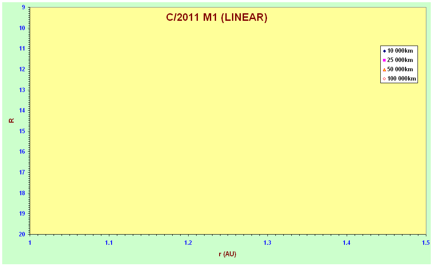Screen dimensions: 433x266
Task: Click the y-axis label 9
Action: 23,8
